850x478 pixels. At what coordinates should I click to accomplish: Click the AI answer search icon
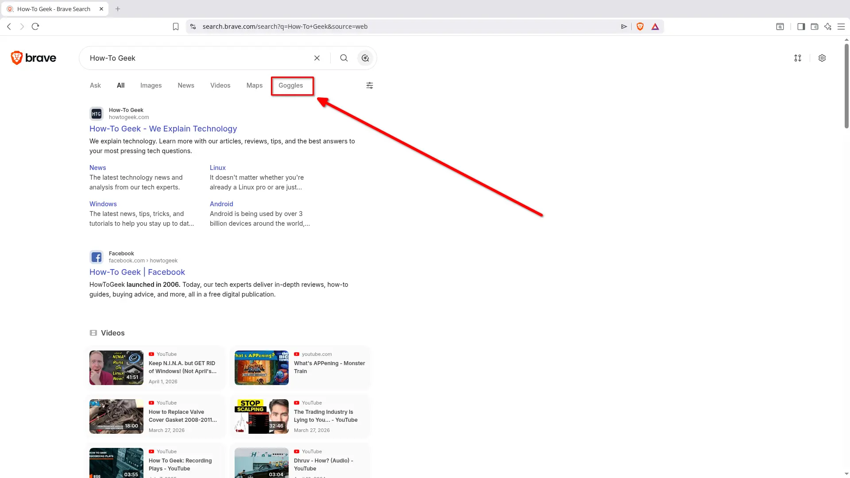[365, 58]
